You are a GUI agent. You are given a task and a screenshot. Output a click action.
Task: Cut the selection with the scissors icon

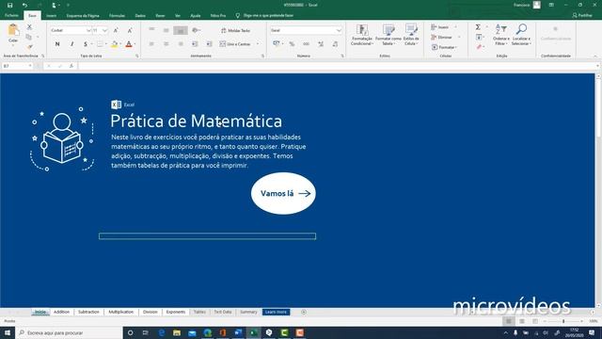click(x=29, y=27)
